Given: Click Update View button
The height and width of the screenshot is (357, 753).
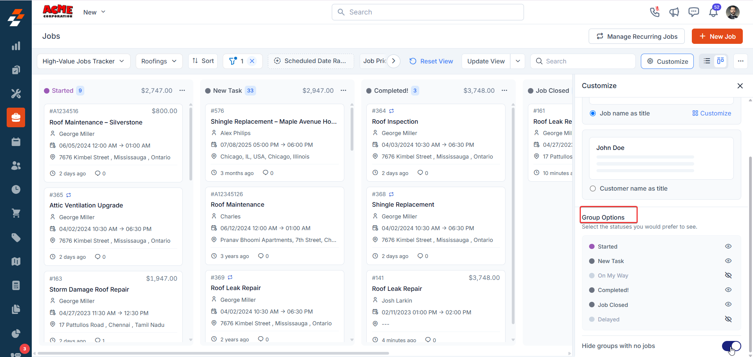Looking at the screenshot, I should click(486, 61).
